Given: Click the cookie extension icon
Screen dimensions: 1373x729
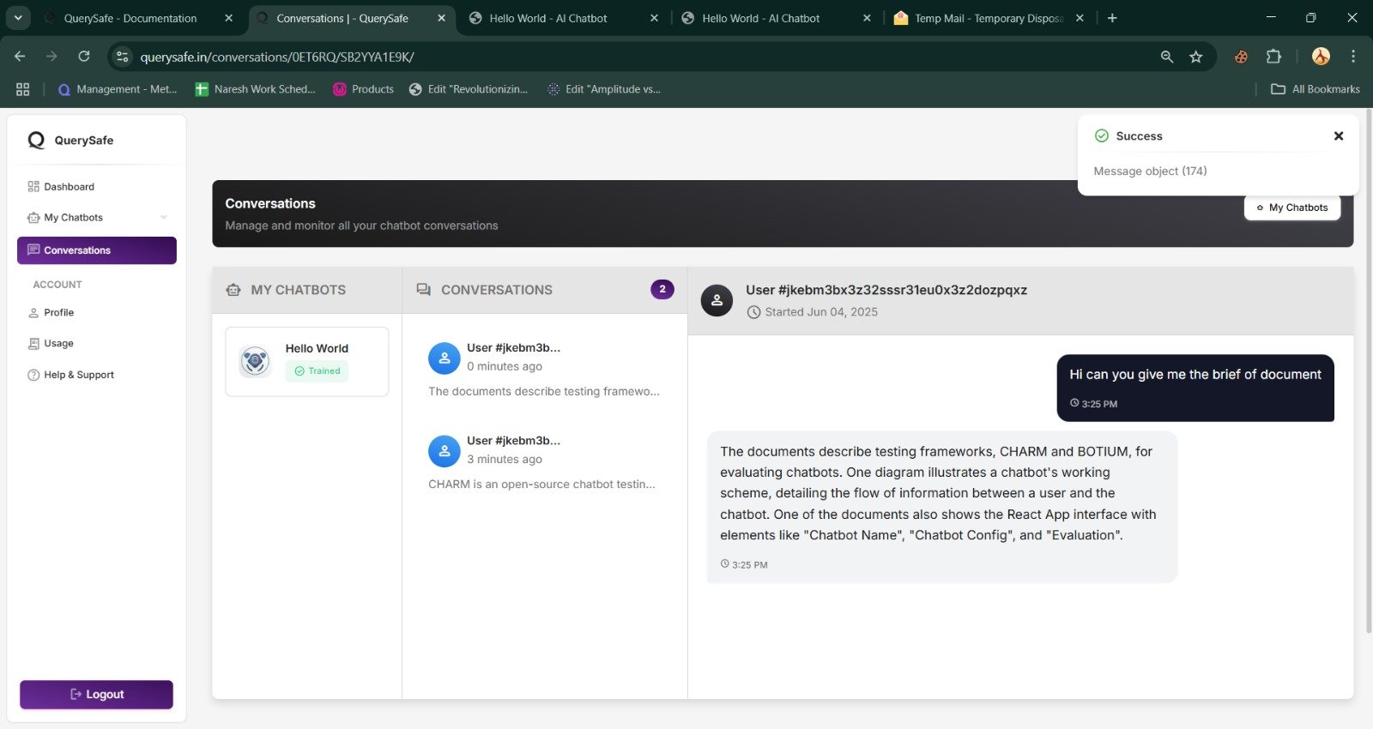Looking at the screenshot, I should tap(1241, 57).
